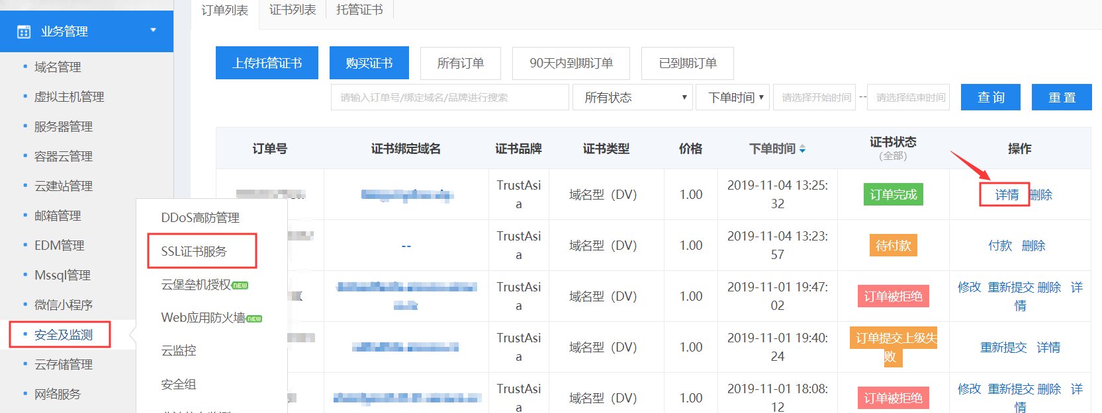Open the 下单时间 time type dropdown

coord(732,98)
